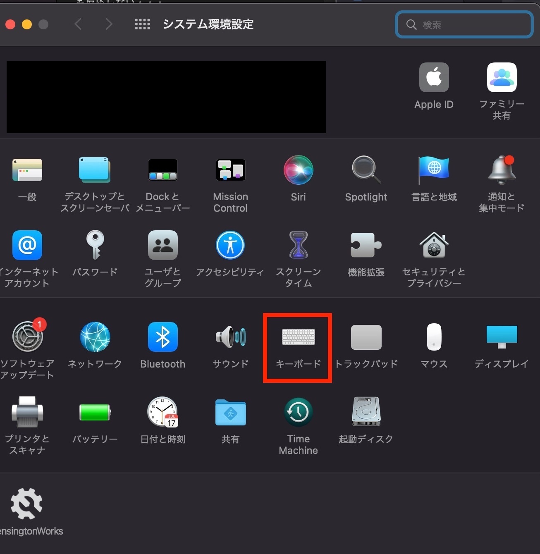Viewport: 540px width, 554px height.
Task: Click the yellow minimize window button
Action: pos(27,24)
